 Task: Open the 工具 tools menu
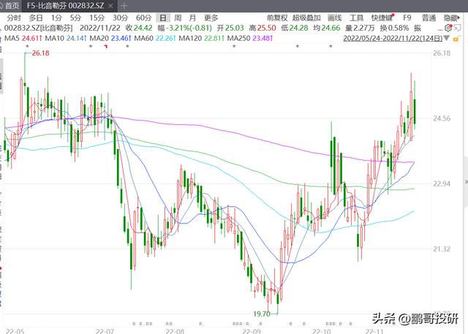pos(356,18)
